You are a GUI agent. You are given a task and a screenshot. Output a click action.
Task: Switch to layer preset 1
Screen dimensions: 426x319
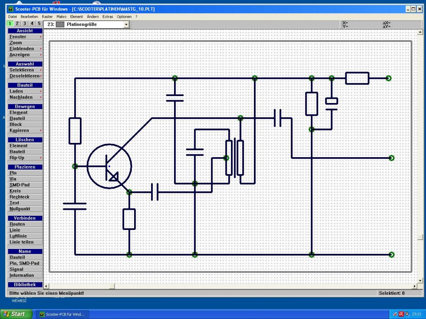(10, 24)
